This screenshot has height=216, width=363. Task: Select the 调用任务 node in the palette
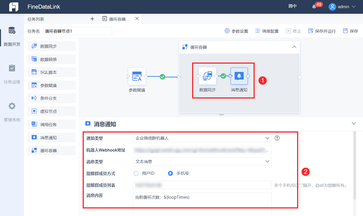point(52,124)
